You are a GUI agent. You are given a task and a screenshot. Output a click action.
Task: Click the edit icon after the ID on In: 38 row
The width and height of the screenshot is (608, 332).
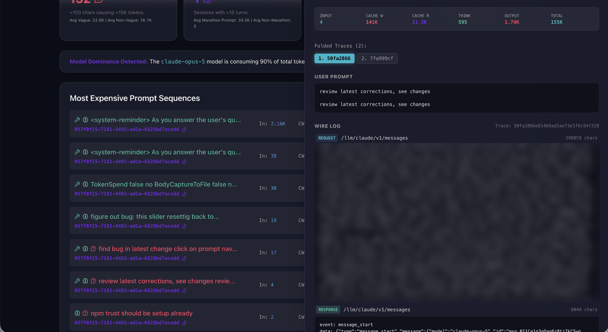[x=184, y=162]
